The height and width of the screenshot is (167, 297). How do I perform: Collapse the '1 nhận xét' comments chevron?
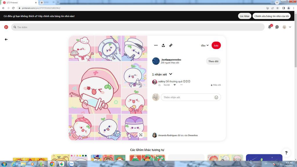pyautogui.click(x=171, y=74)
